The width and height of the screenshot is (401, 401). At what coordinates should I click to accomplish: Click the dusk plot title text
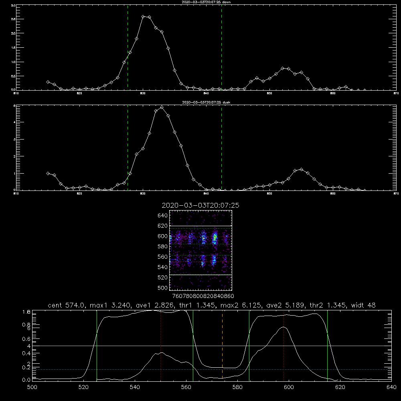point(206,102)
